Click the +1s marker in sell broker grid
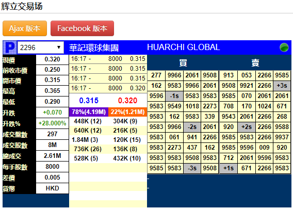The width and height of the screenshot is (293, 209). coord(229,168)
